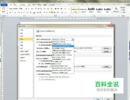Apply the red font color A swatch
The image size is (130, 100).
tap(34, 12)
